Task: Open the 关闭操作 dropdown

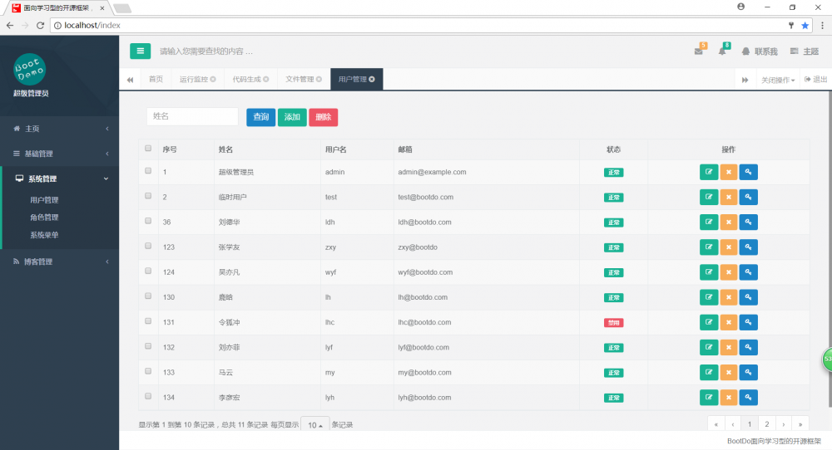Action: pyautogui.click(x=778, y=80)
